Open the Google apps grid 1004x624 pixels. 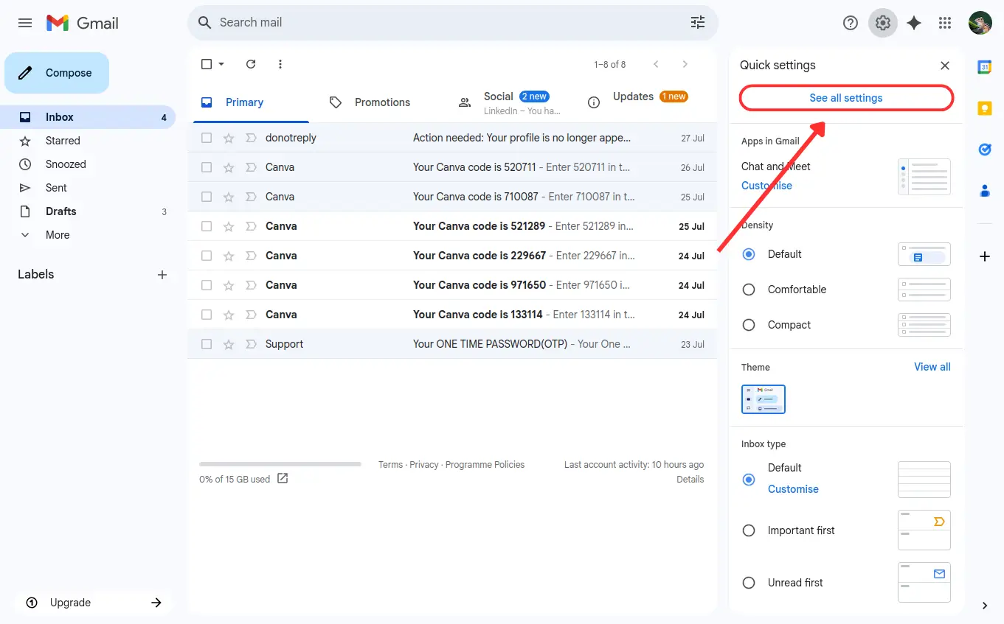(x=944, y=23)
